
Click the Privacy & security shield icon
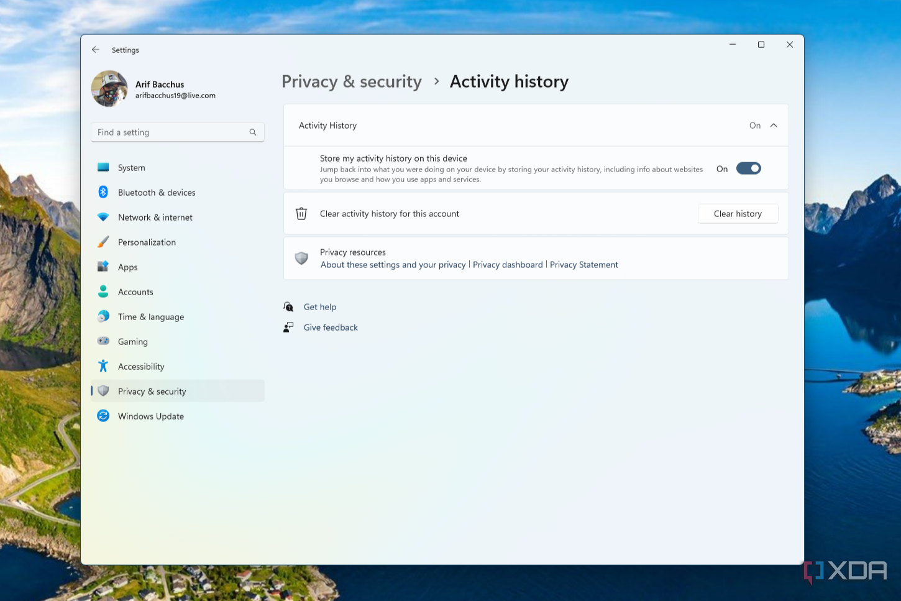point(103,391)
